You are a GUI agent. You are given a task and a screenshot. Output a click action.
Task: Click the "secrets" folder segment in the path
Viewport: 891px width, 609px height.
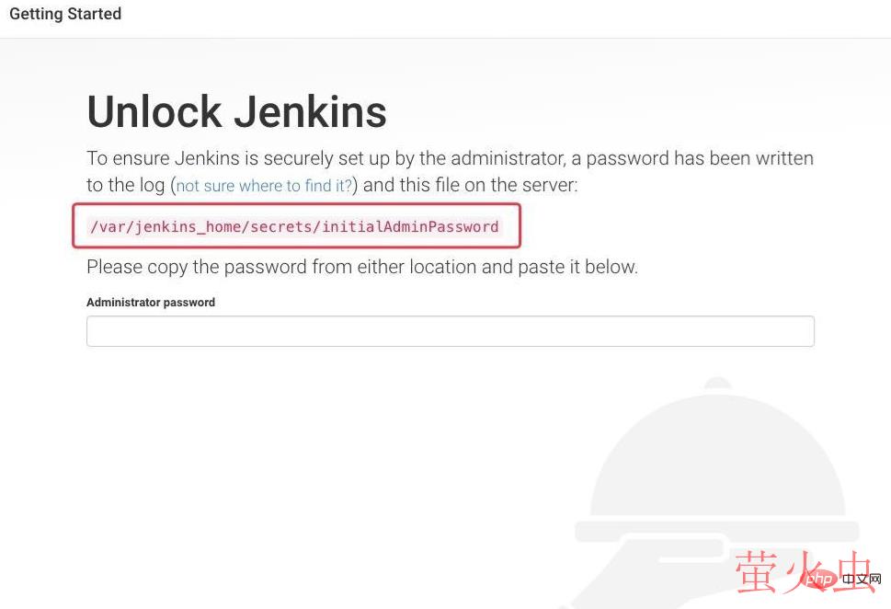click(x=285, y=226)
